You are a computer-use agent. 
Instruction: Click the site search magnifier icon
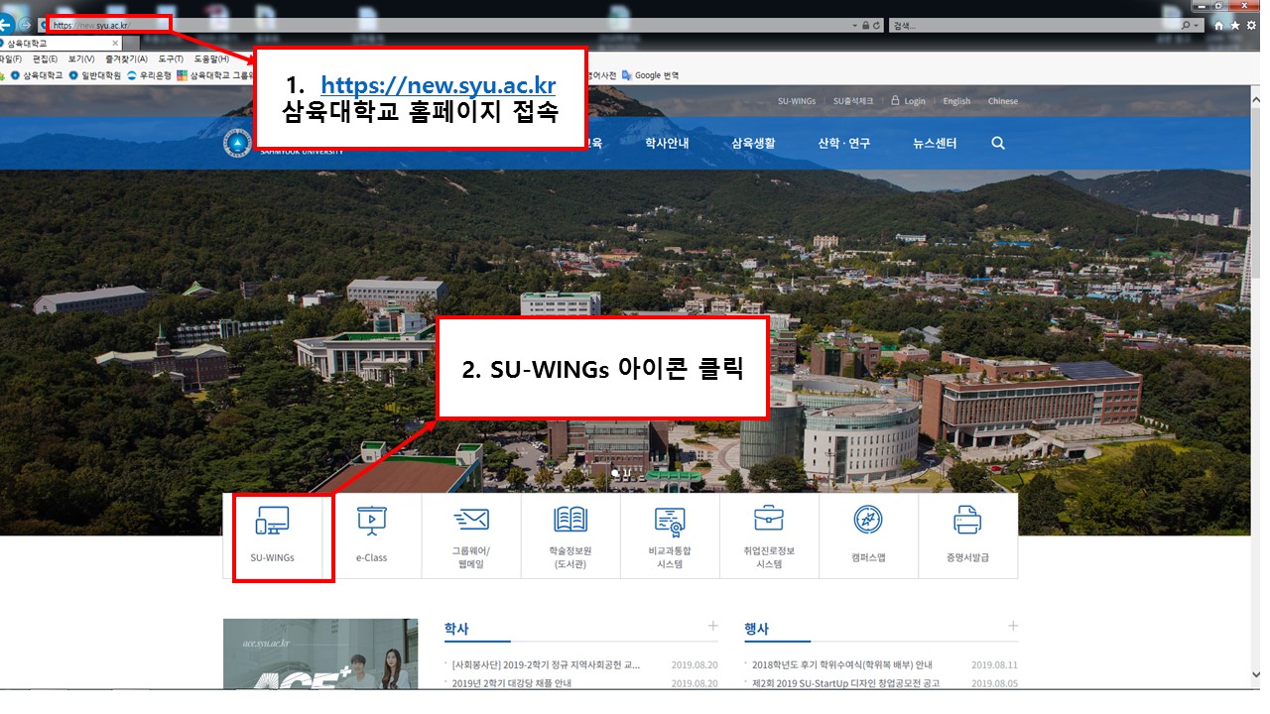tap(998, 143)
